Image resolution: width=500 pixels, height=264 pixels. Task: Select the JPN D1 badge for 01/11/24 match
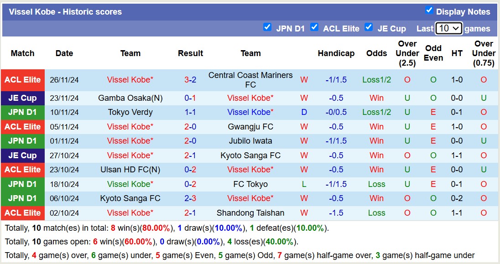pos(23,141)
